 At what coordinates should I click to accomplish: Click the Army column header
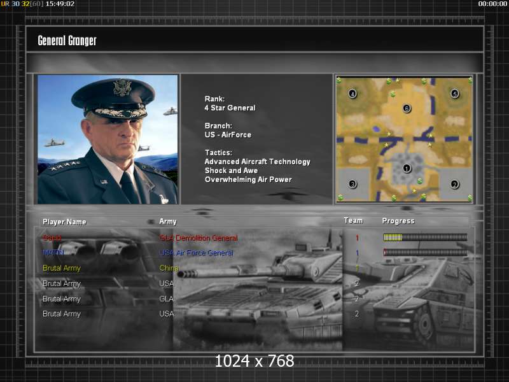click(x=168, y=222)
